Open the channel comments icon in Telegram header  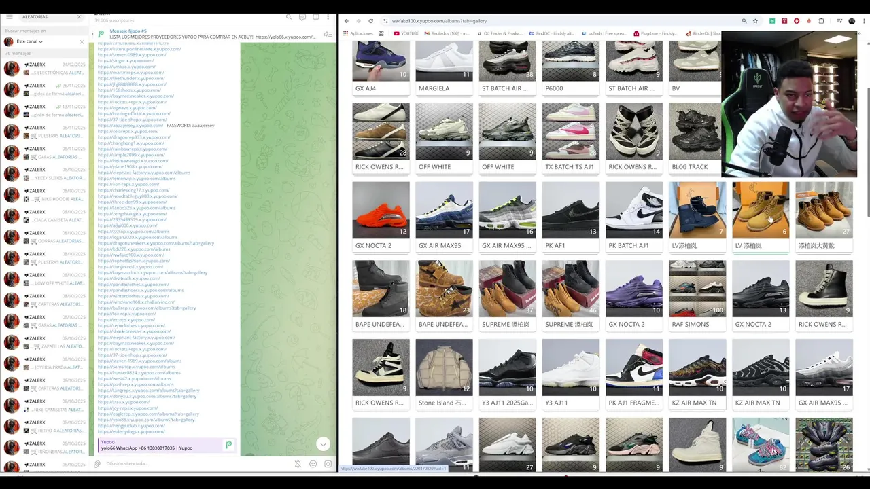(x=302, y=17)
